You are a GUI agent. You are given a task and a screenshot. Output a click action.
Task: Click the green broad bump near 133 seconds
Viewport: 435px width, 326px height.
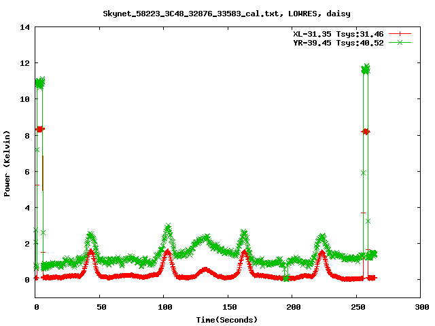[205, 239]
